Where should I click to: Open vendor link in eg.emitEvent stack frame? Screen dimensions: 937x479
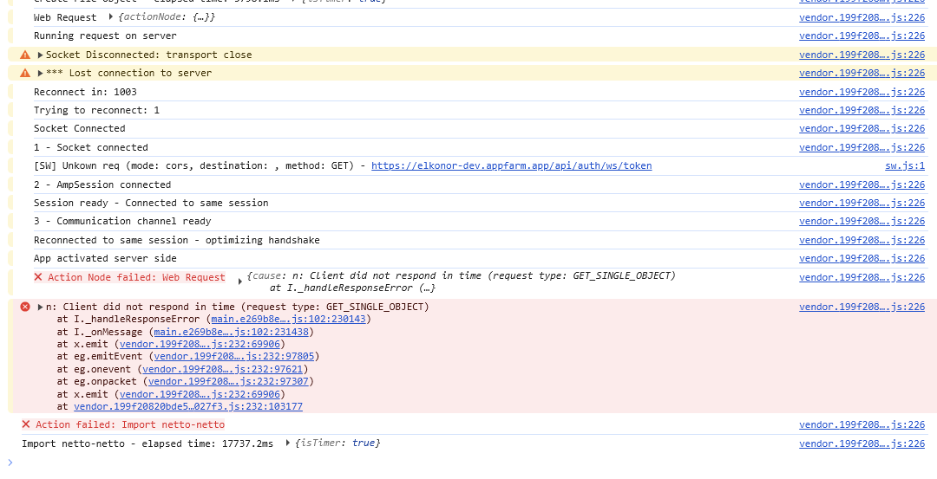coord(234,356)
